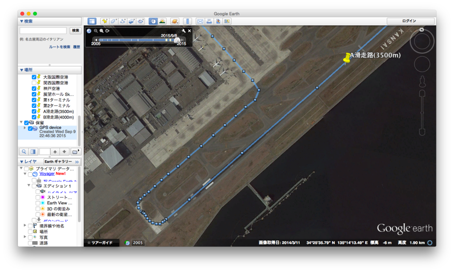Click the move joystick navigation circle
This screenshot has height=272, width=454.
pyautogui.click(x=422, y=64)
